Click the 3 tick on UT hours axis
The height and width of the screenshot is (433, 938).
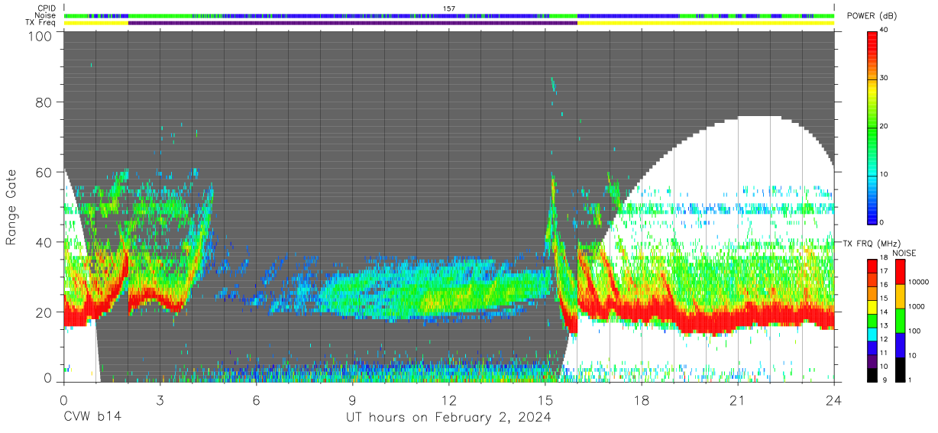point(160,399)
